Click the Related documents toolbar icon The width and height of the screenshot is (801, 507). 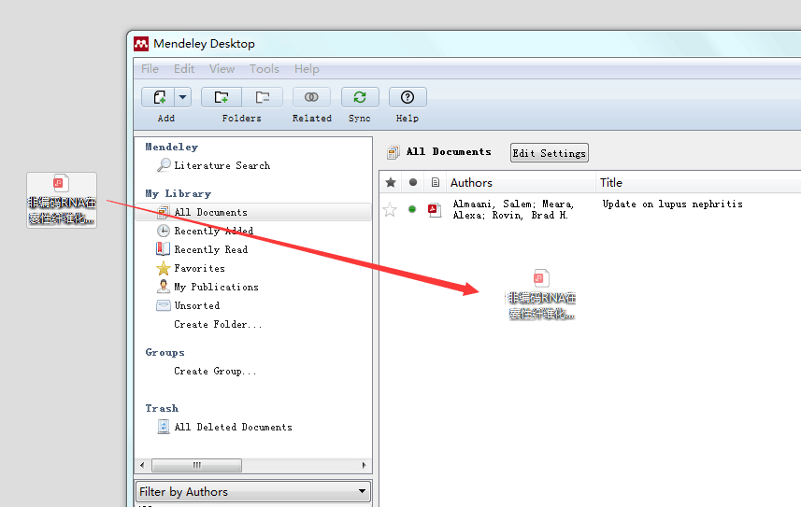coord(311,97)
